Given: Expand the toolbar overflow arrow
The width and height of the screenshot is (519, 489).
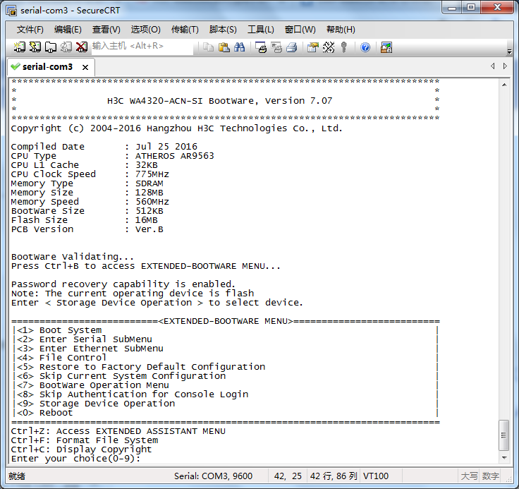Looking at the screenshot, I should click(x=509, y=52).
